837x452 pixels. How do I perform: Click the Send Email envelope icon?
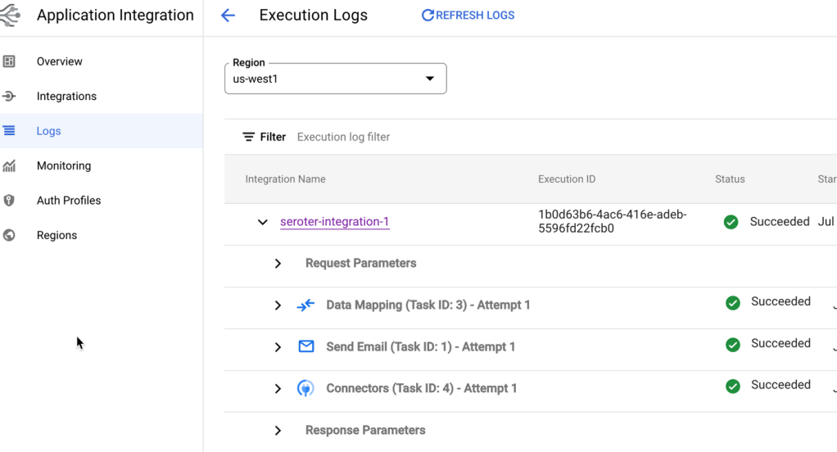(306, 347)
